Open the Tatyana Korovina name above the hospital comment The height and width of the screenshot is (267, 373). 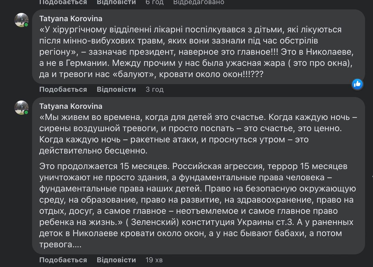pos(71,19)
